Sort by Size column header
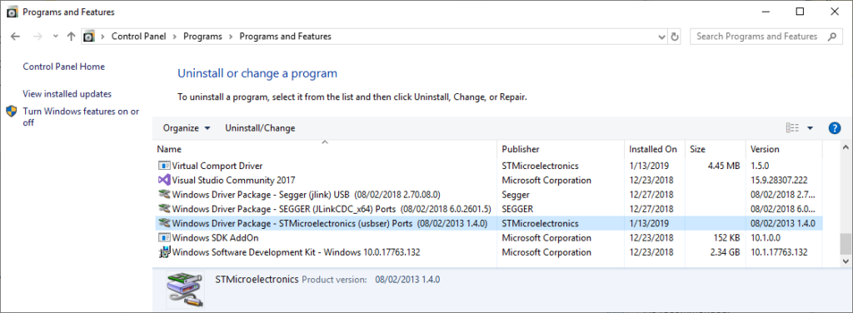The height and width of the screenshot is (313, 853). pos(716,149)
